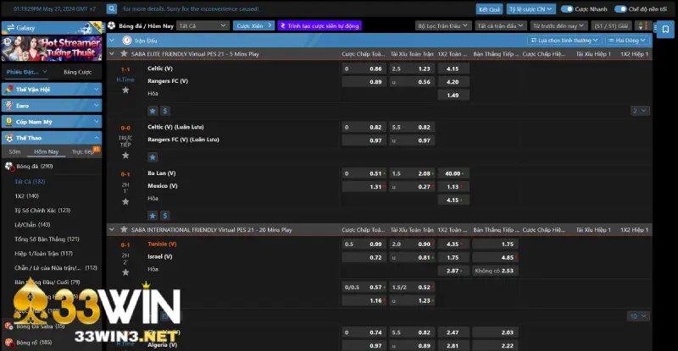Click the football icon beside Bóng đá / Hôm Nay
The image size is (678, 351).
click(112, 25)
